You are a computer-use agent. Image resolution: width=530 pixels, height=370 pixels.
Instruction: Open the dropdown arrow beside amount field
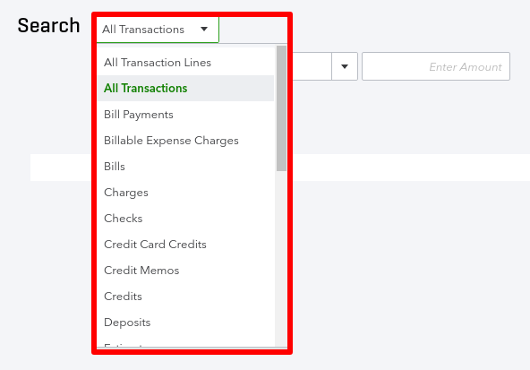(x=345, y=66)
